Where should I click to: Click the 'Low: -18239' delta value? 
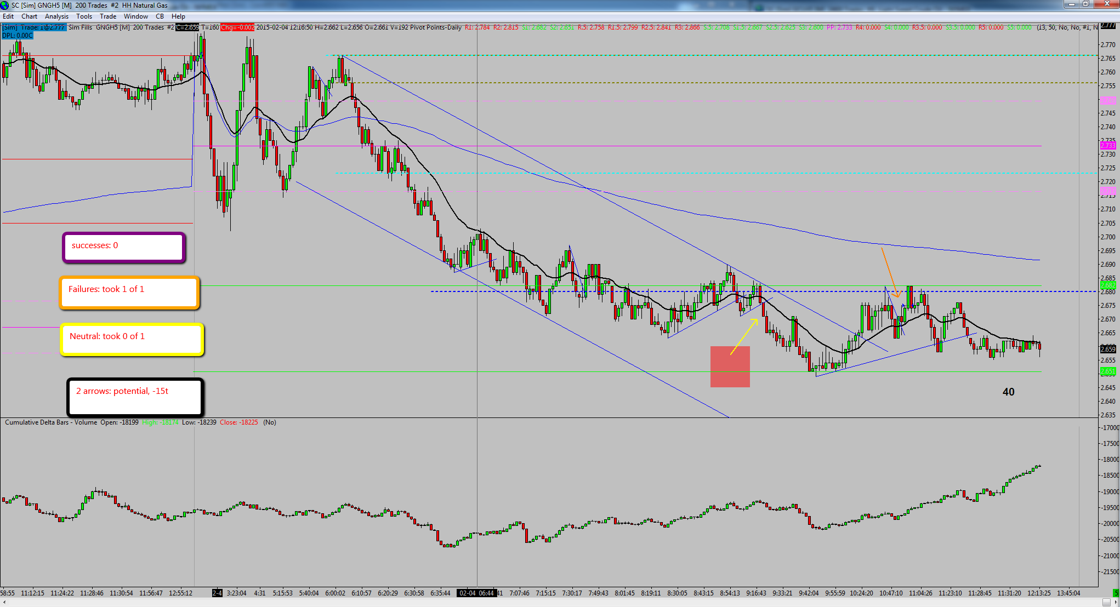[200, 422]
